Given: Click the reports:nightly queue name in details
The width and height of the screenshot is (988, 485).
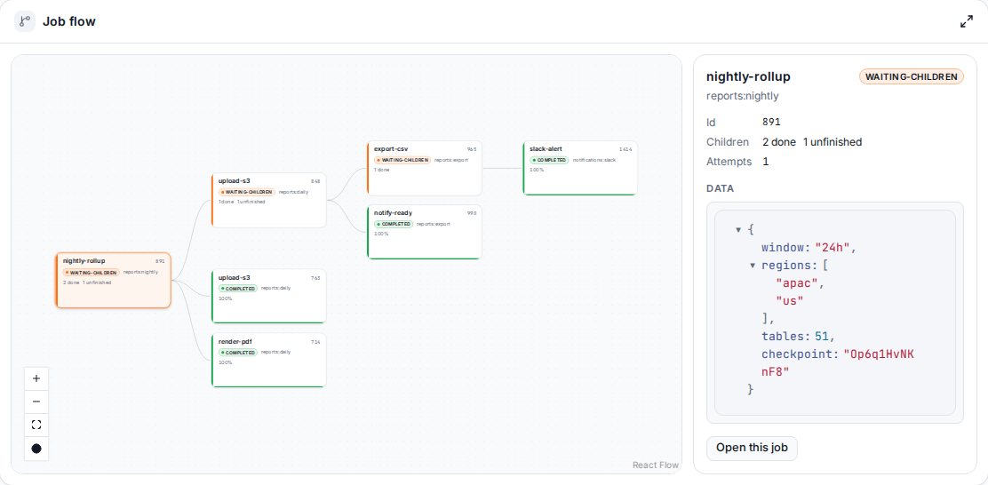Looking at the screenshot, I should 743,96.
